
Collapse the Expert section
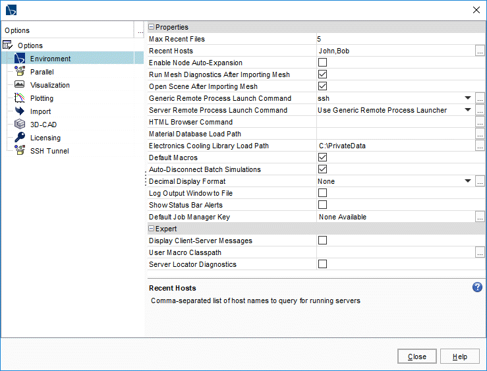(151, 229)
